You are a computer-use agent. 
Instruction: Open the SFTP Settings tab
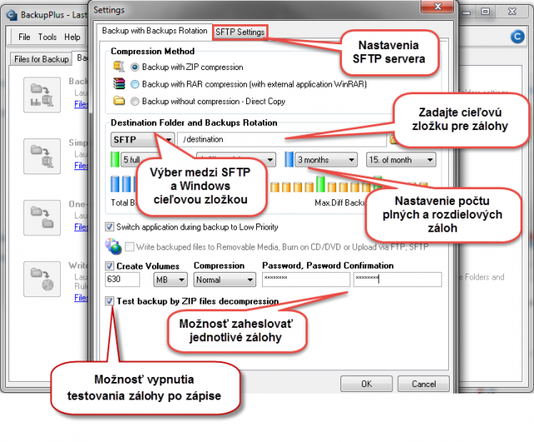coord(240,32)
